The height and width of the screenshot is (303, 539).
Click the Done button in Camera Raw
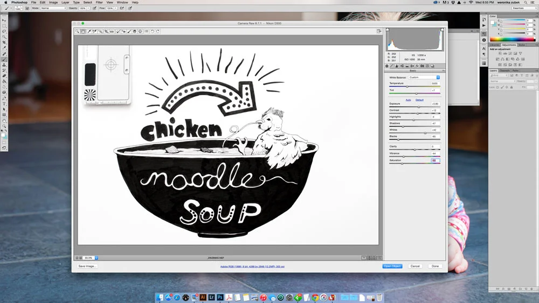coord(435,266)
